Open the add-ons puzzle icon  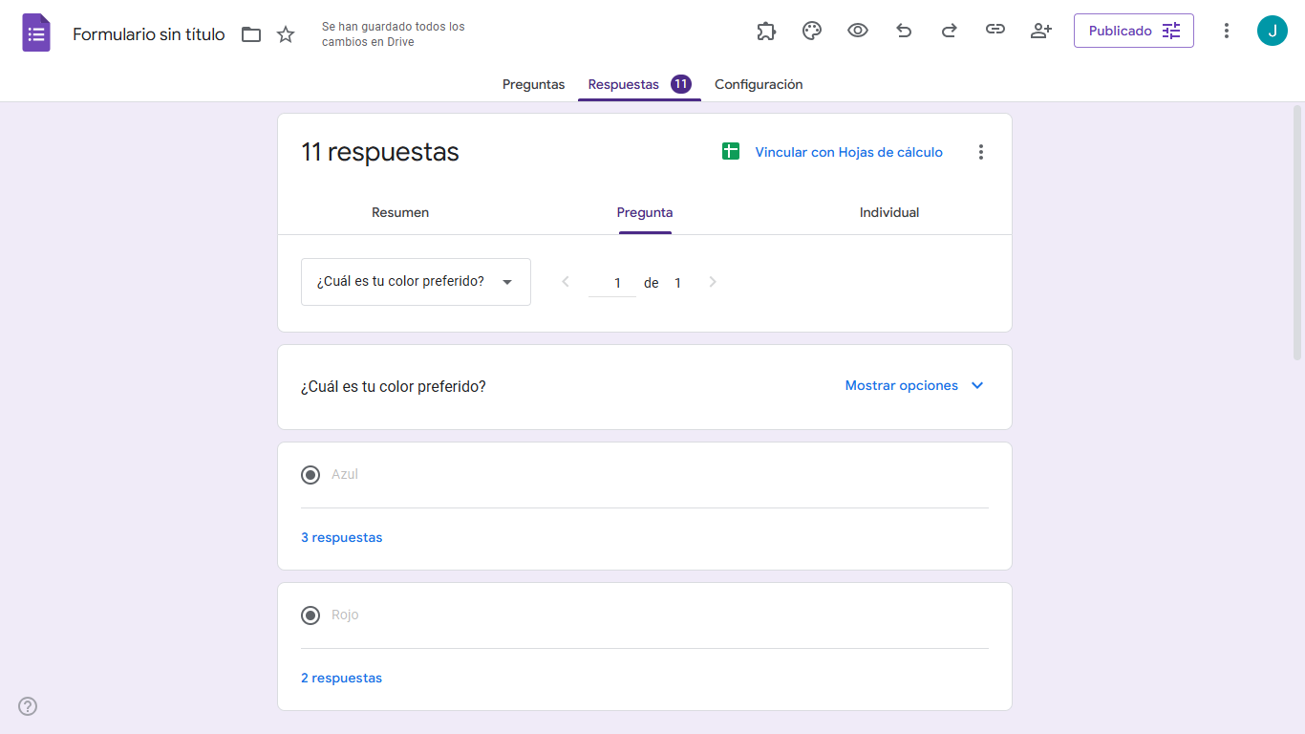[766, 31]
